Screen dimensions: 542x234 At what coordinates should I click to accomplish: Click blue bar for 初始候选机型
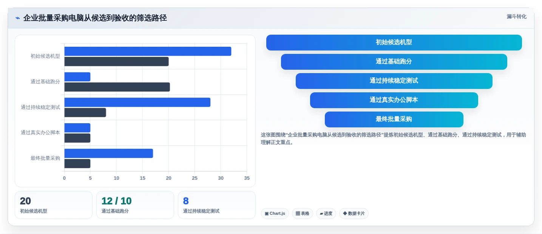148,51
